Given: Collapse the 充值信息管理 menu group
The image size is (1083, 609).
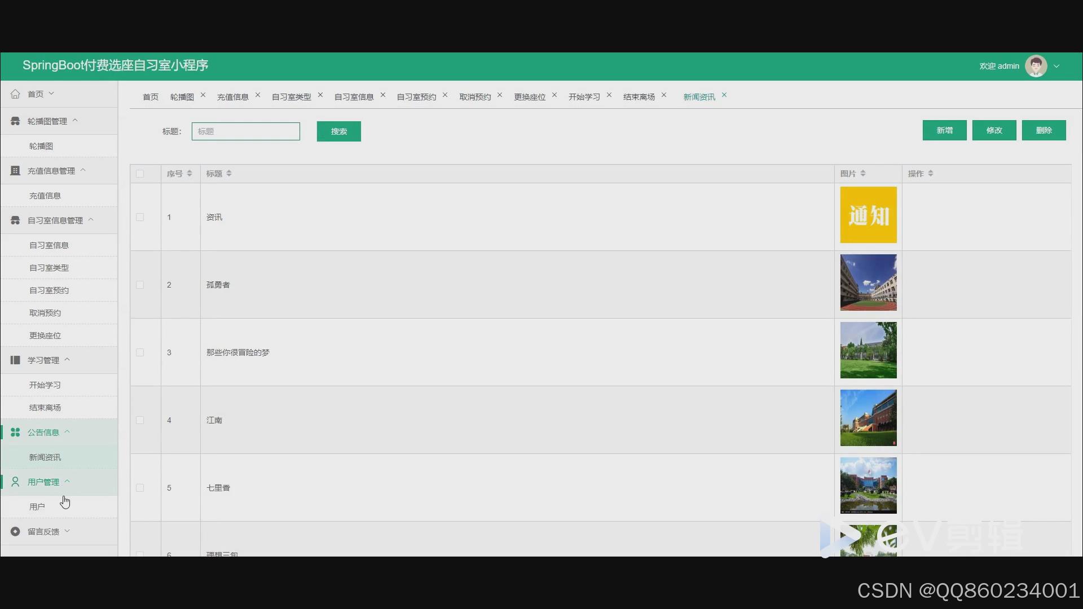Looking at the screenshot, I should (x=83, y=170).
